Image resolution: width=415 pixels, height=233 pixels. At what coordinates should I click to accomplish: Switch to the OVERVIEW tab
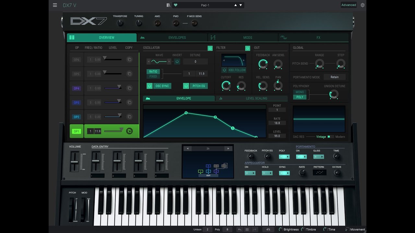tap(102, 38)
